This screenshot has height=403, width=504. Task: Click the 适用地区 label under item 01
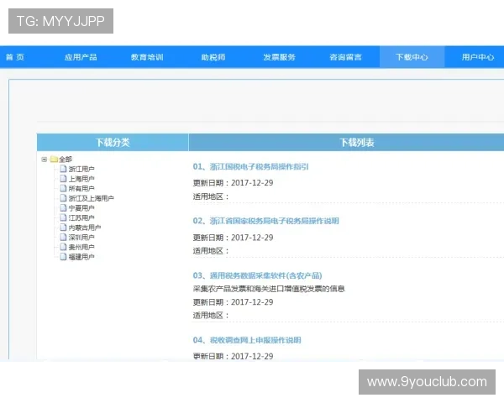pyautogui.click(x=211, y=196)
